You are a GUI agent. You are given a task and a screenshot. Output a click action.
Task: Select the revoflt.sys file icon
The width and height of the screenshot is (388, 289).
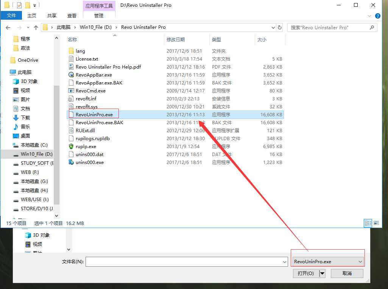[71, 106]
